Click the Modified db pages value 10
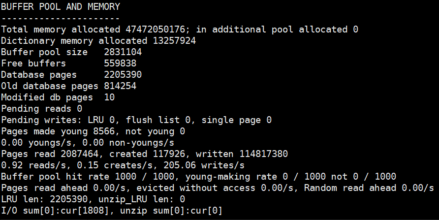This screenshot has width=439, height=220. [109, 97]
